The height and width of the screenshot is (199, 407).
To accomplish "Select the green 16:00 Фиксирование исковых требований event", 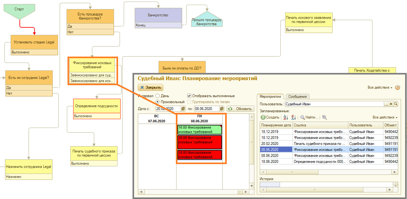I will [x=200, y=130].
